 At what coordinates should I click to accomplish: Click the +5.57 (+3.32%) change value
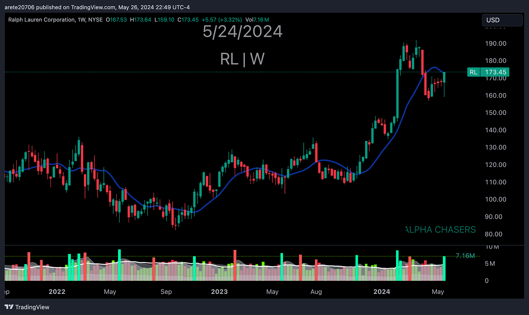[x=222, y=19]
